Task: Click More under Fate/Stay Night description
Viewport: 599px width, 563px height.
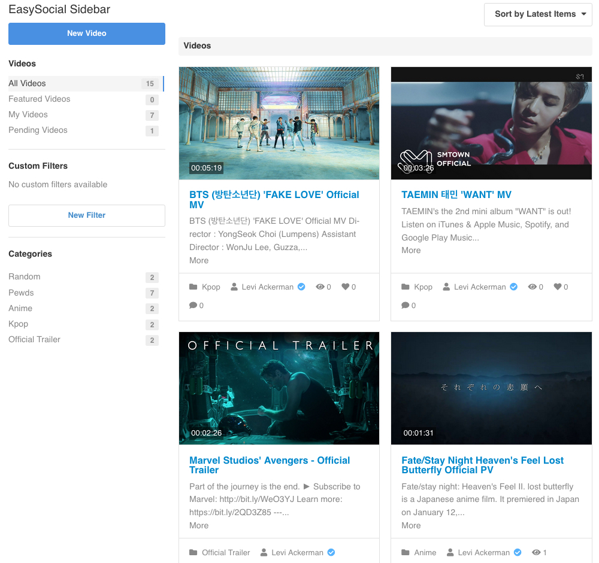Action: coord(411,525)
